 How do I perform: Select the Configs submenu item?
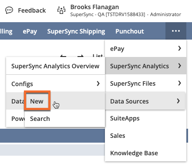pos(55,83)
